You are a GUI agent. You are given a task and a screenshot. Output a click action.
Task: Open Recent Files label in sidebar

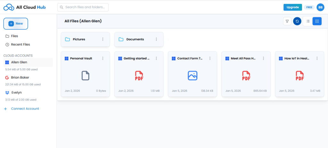[20, 44]
